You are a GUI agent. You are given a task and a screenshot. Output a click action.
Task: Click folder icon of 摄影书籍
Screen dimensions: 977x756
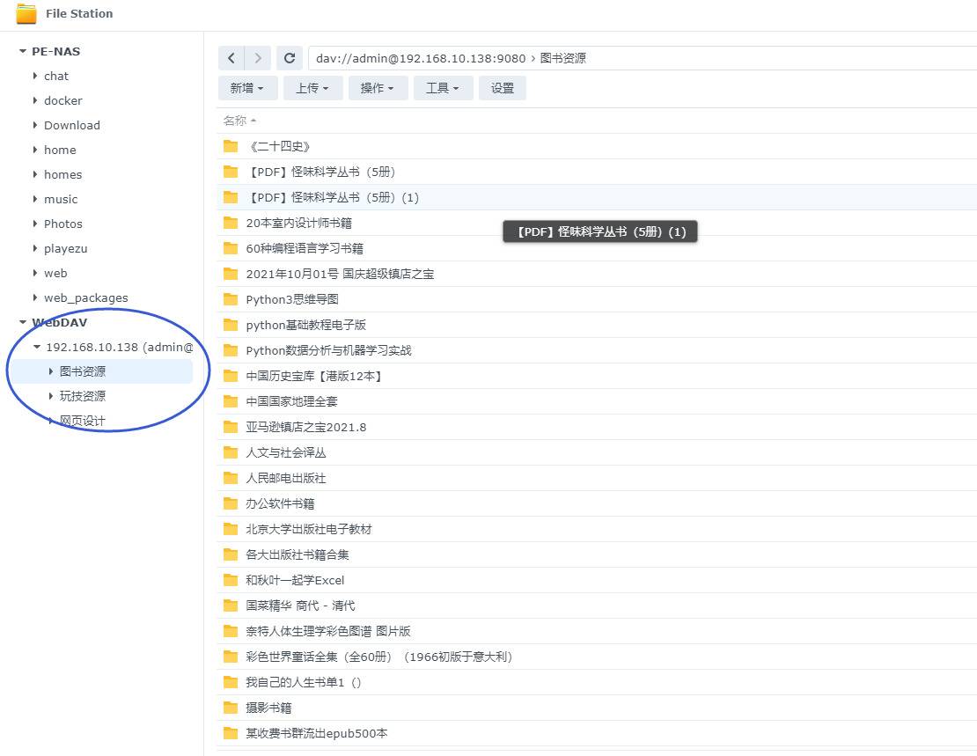click(x=231, y=708)
